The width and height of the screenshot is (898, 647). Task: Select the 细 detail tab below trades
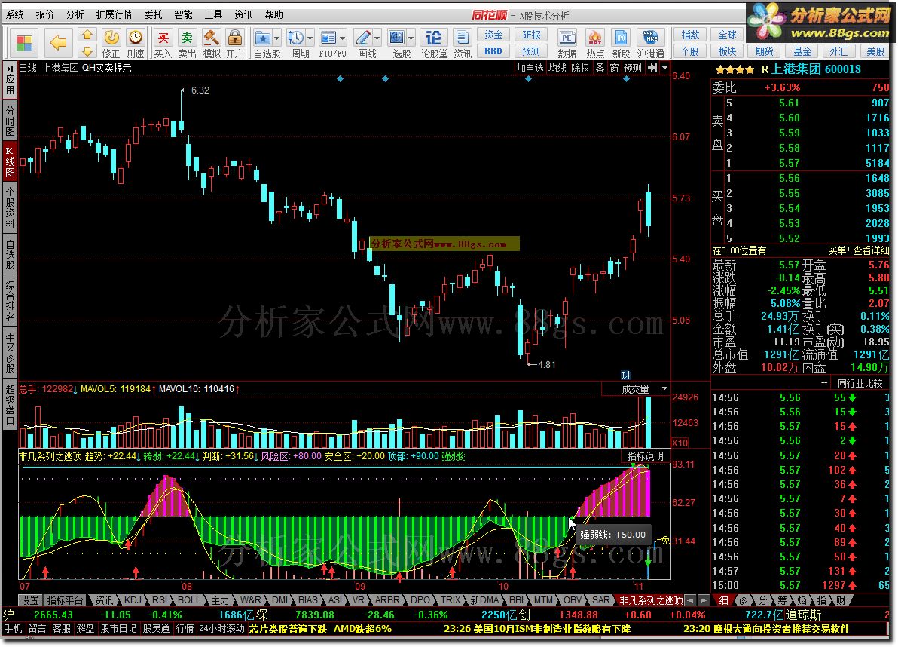click(x=724, y=600)
